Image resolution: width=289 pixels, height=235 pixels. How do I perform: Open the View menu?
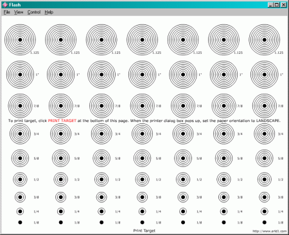point(19,12)
